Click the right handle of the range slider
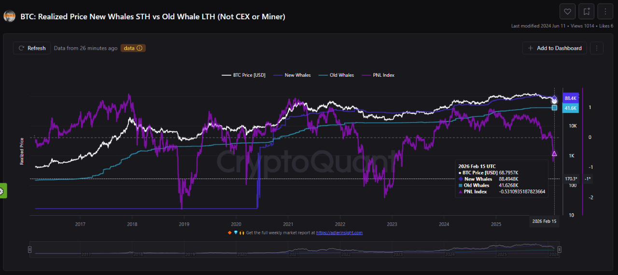 click(559, 249)
